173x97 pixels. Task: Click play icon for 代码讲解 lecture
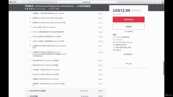click(x=30, y=60)
